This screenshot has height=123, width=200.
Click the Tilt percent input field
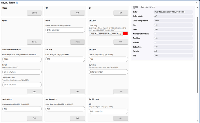click(108, 111)
